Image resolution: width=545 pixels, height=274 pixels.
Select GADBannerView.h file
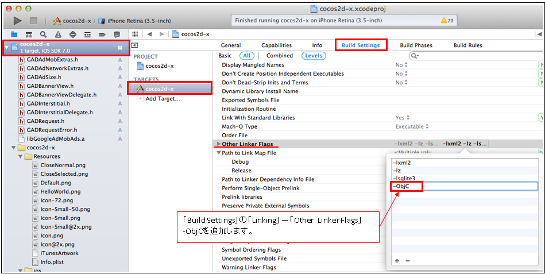tap(50, 86)
